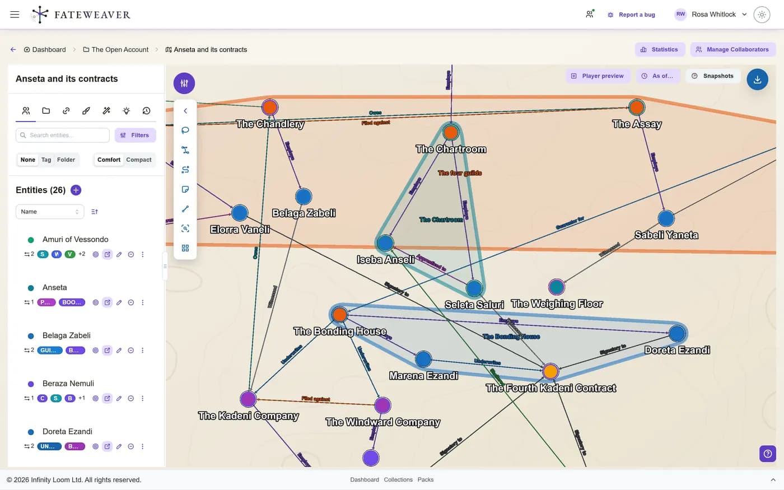Select the curved connector tool
This screenshot has height=490, width=784.
point(185,150)
